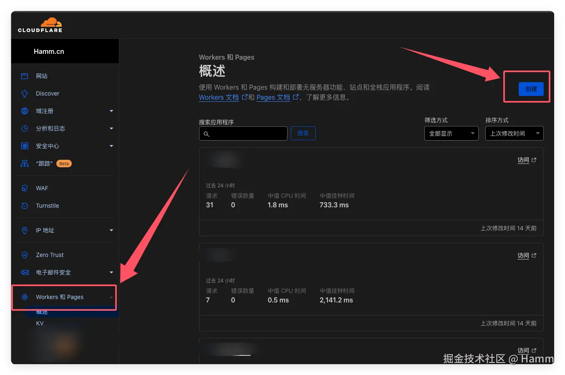The width and height of the screenshot is (565, 375).
Task: Click the Cloudflare logo
Action: coord(40,25)
